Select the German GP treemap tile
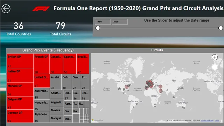Screen dimensions: 224x126 pyautogui.click(x=20, y=116)
